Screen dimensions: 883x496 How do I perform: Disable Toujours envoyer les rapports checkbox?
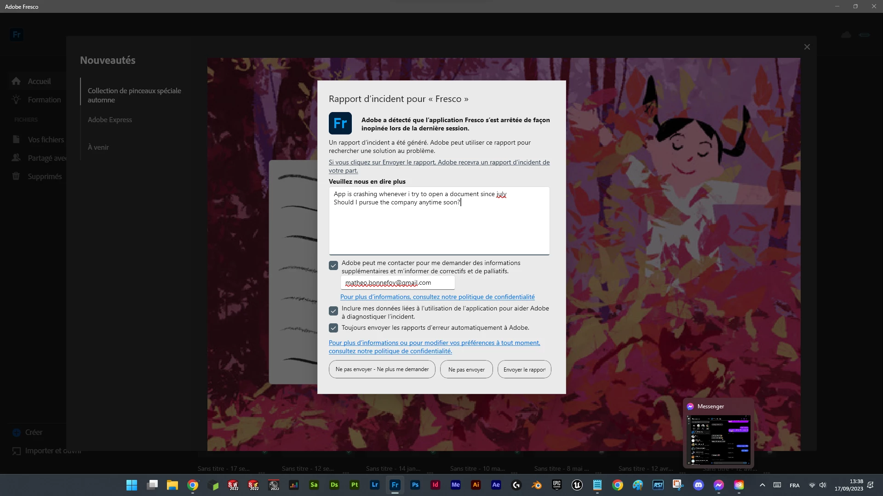(333, 328)
